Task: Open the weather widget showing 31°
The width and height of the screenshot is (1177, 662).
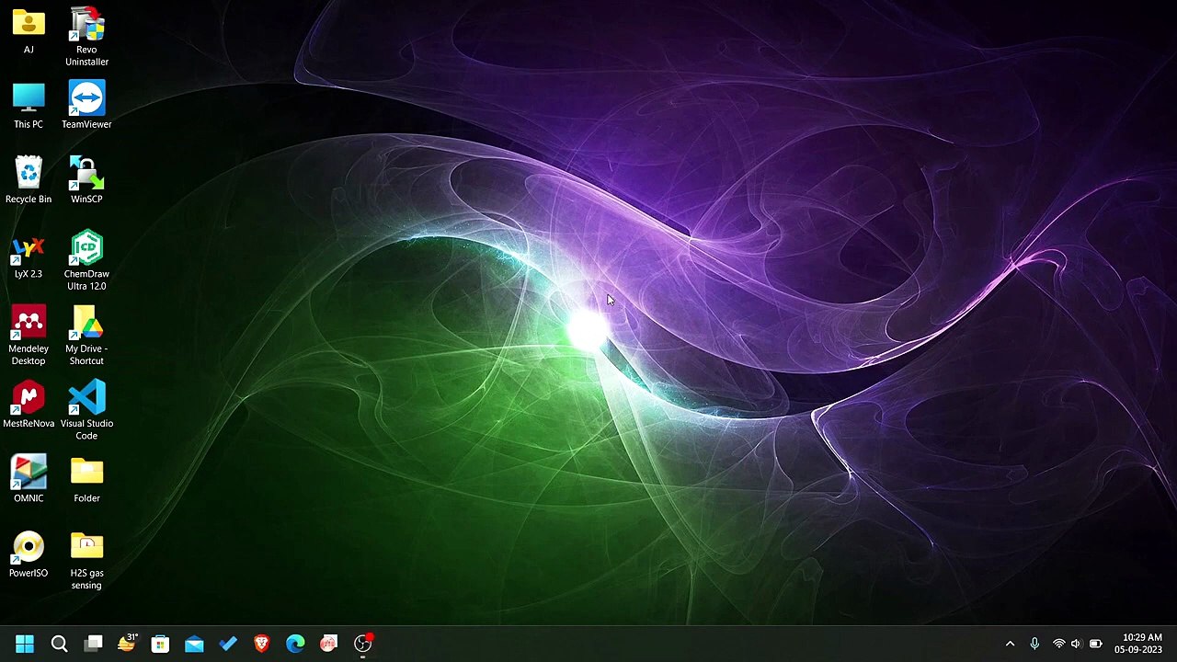Action: tap(127, 644)
